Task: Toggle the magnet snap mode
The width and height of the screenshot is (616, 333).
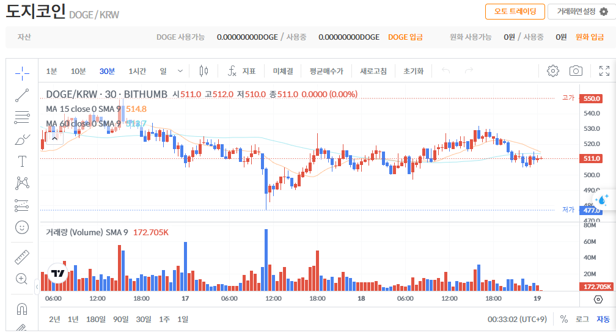Action: tap(22, 309)
